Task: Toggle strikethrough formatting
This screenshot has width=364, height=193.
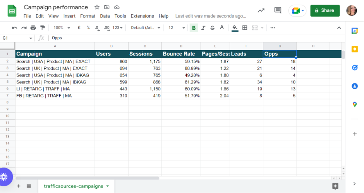Action: (213, 28)
